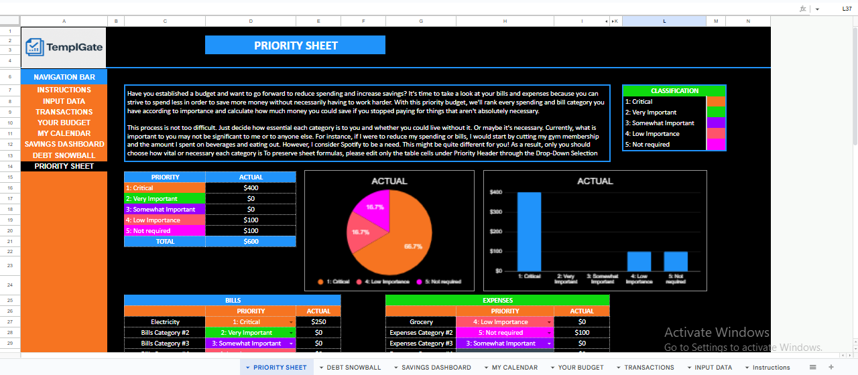Click the $600 TOTAL actual cell
Viewport: 858px width, 375px height.
(x=251, y=242)
